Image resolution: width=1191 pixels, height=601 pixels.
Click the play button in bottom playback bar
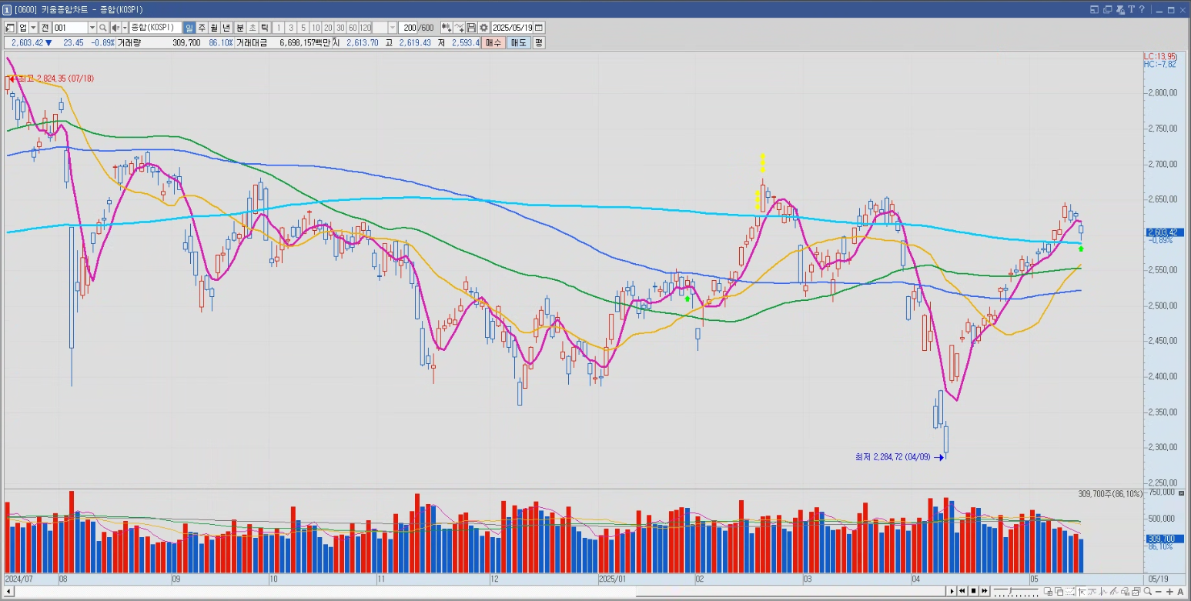click(x=952, y=591)
